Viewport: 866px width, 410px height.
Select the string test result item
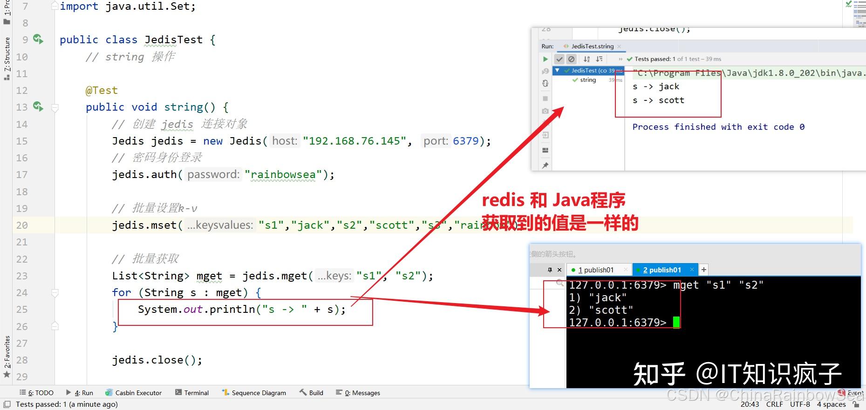pyautogui.click(x=588, y=80)
